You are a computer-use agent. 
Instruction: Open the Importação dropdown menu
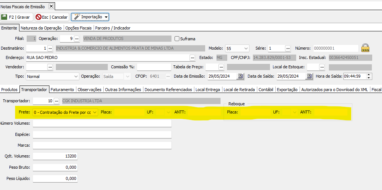tap(106, 17)
